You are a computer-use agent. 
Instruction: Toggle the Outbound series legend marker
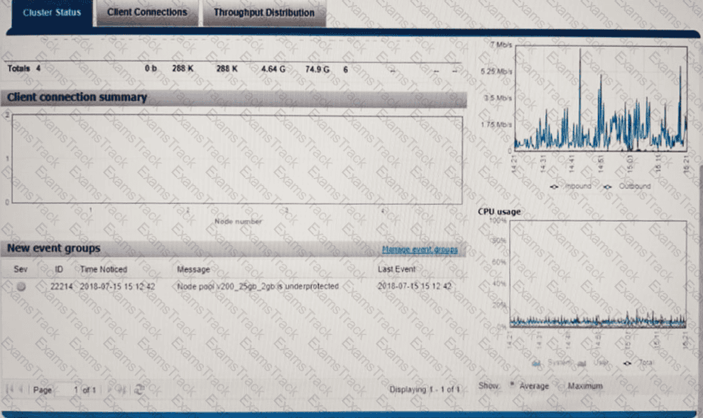click(607, 186)
